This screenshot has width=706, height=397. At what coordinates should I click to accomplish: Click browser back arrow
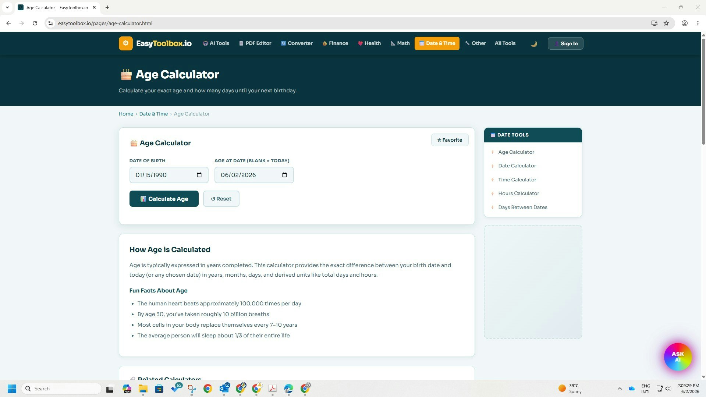8,23
